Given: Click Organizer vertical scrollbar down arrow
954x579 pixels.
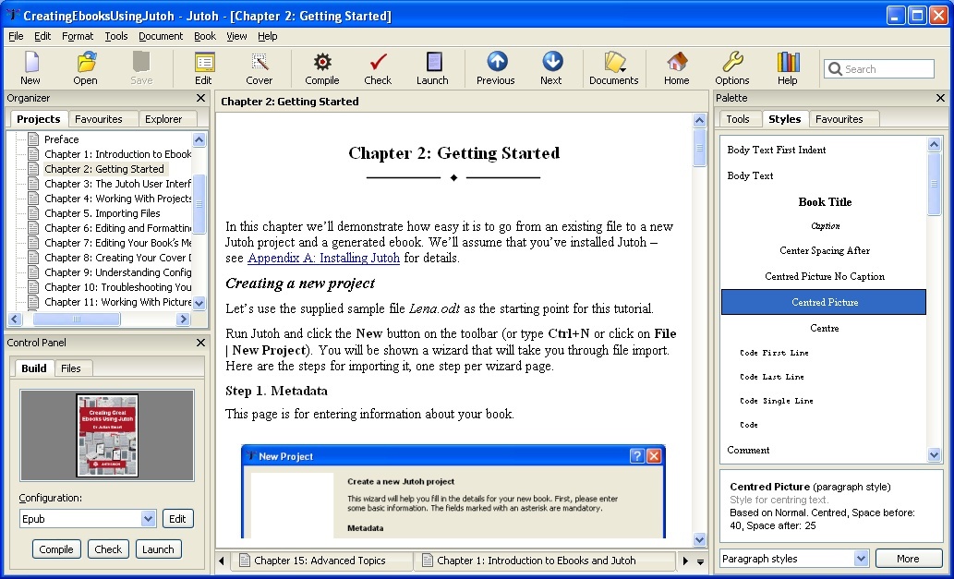Looking at the screenshot, I should (x=199, y=303).
